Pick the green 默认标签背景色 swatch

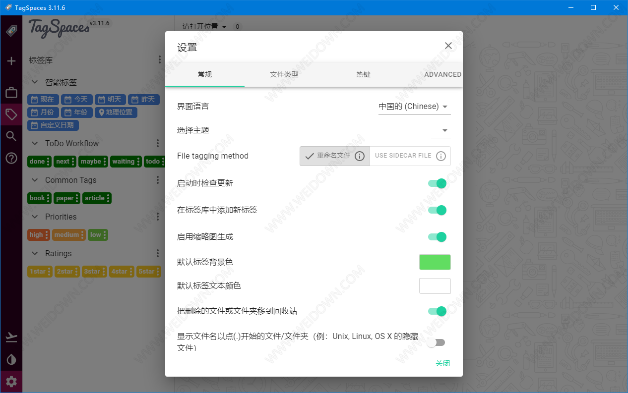435,262
